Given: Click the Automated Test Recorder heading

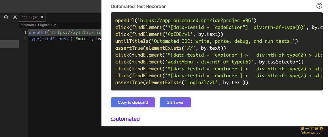Looking at the screenshot, I should click(x=138, y=6).
